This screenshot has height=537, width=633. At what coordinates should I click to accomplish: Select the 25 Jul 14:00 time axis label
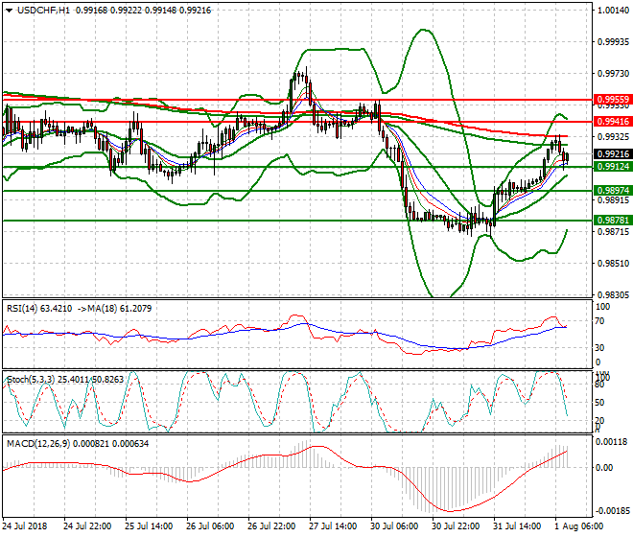[x=149, y=526]
